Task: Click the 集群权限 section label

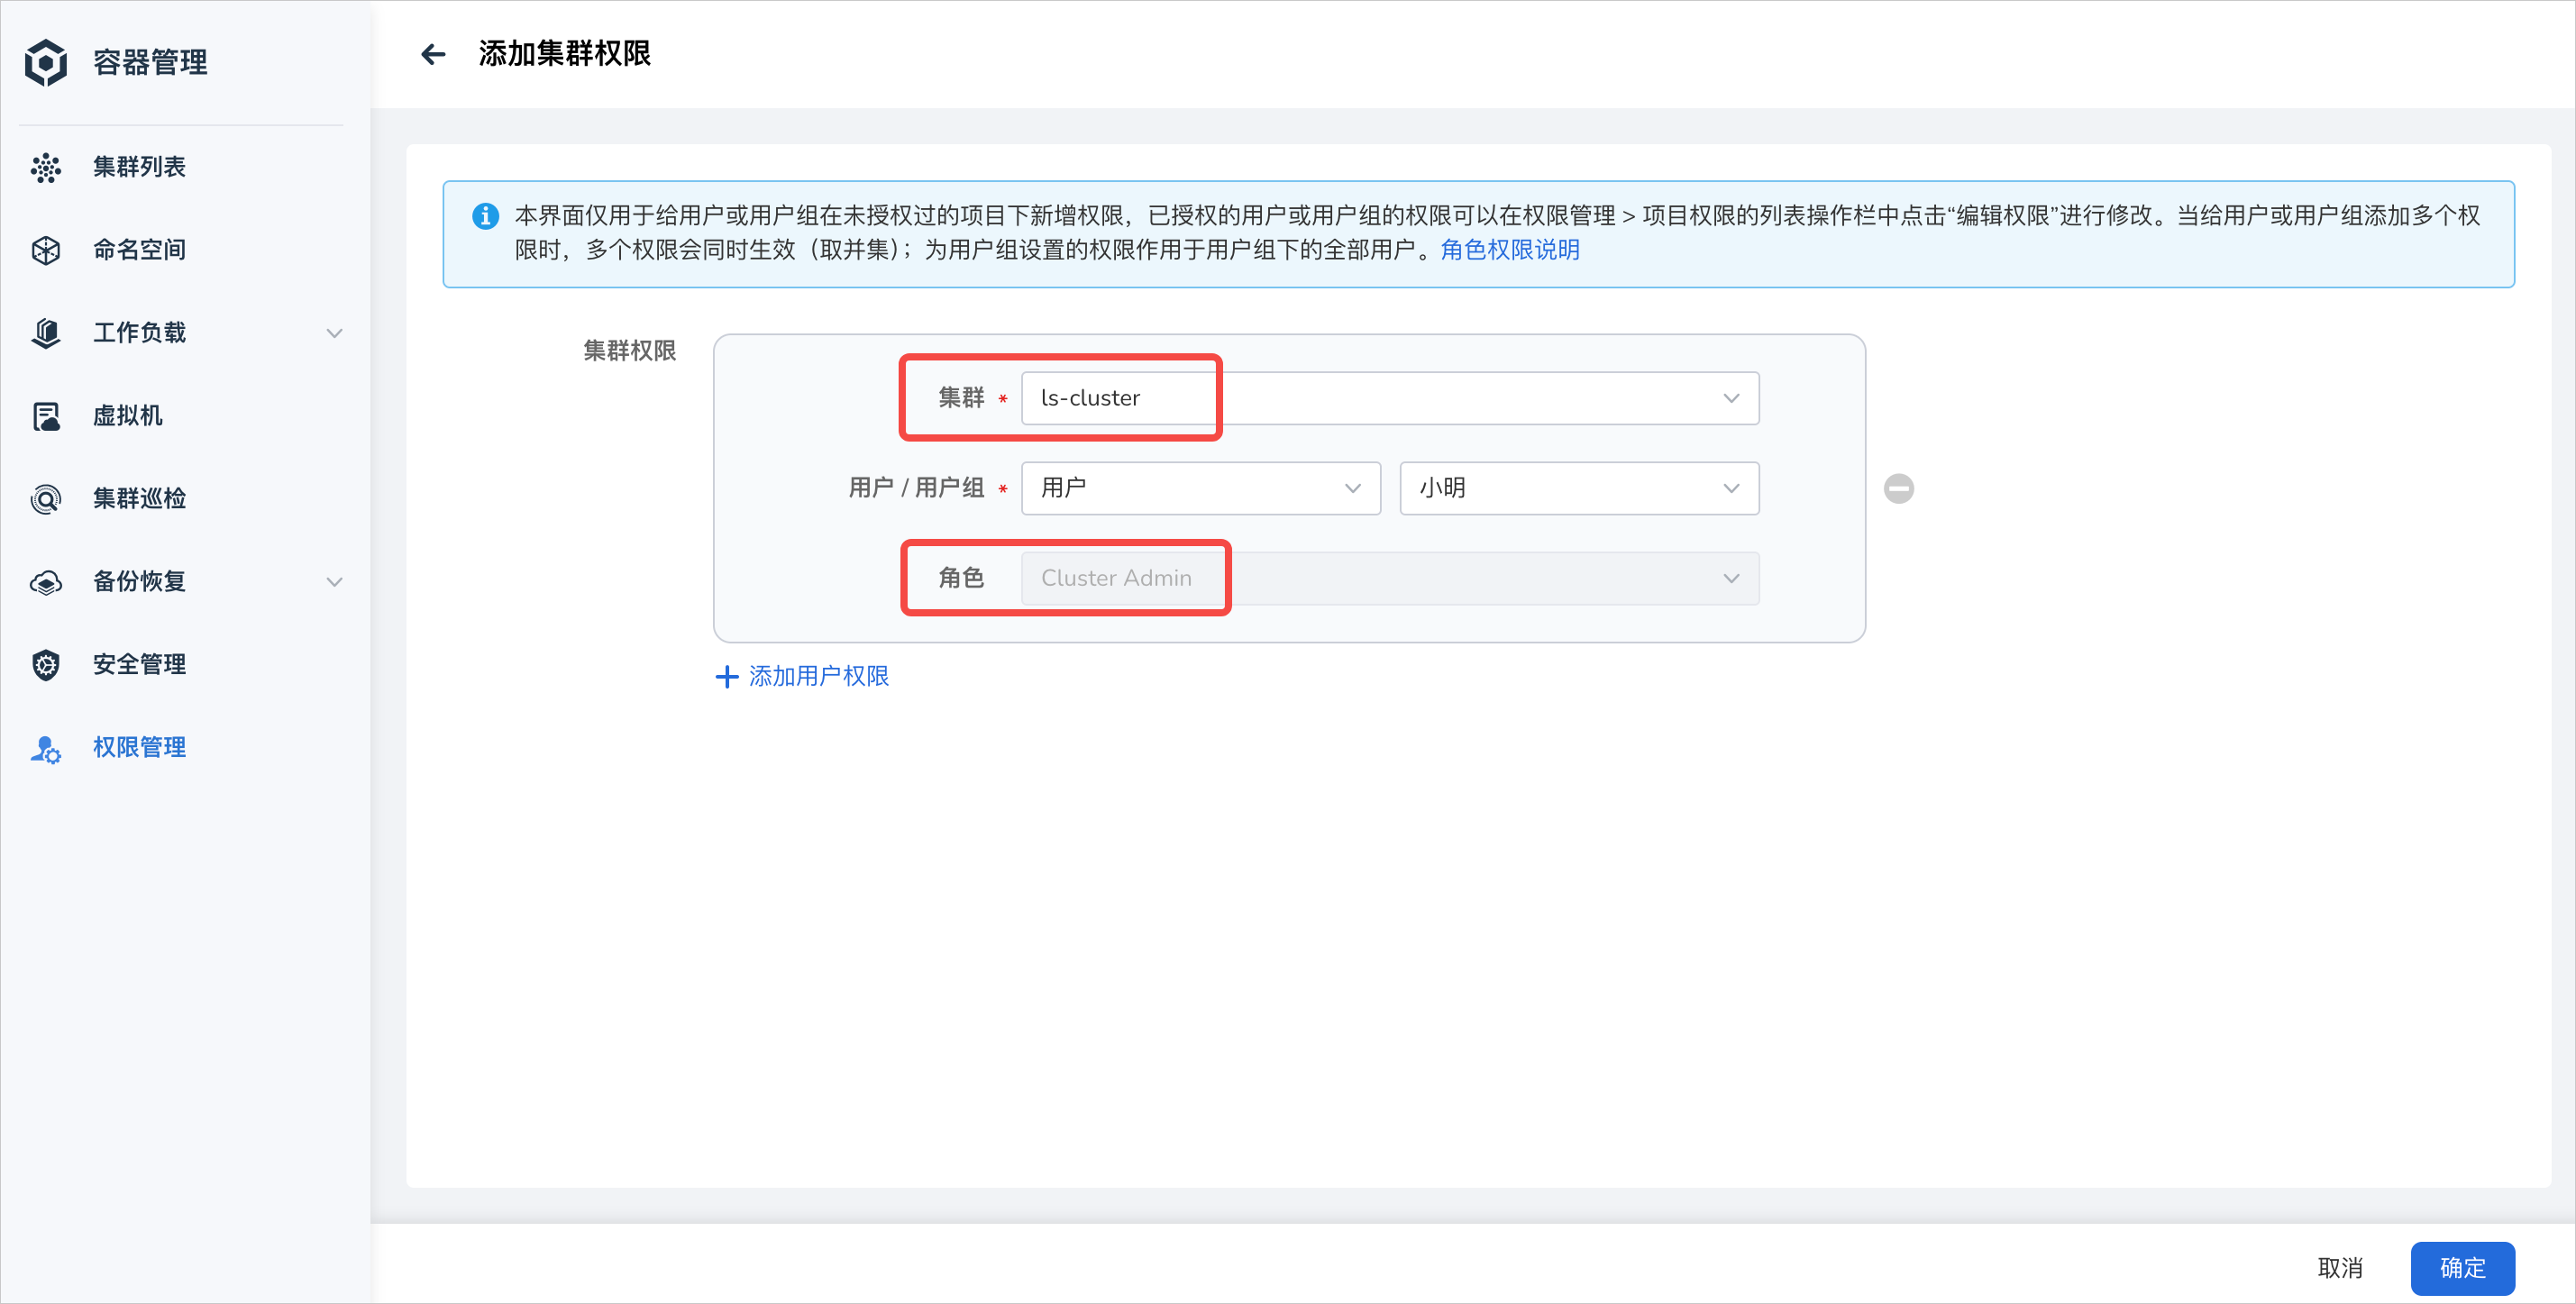Action: coord(629,351)
